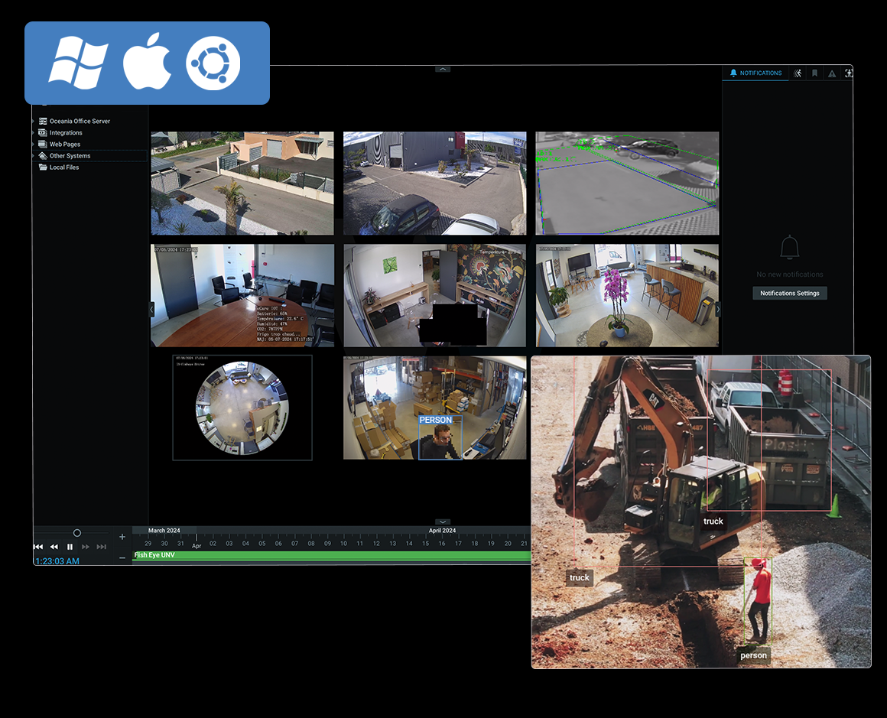887x718 pixels.
Task: Click the "No new notifications" text
Action: coord(790,275)
